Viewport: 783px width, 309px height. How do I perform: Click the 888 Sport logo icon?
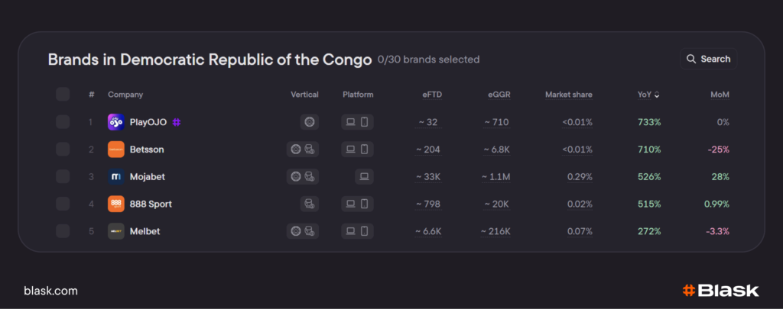116,204
